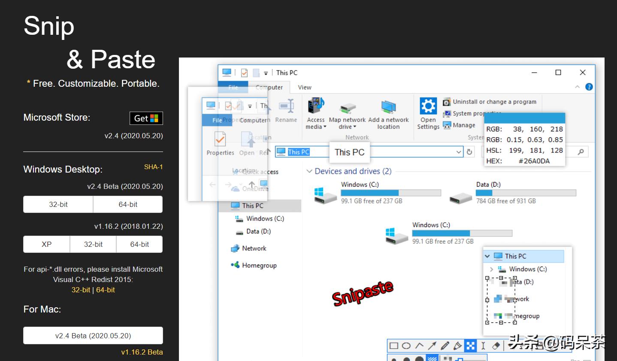The image size is (617, 361).
Task: Switch to the View ribbon tab
Action: [x=305, y=87]
